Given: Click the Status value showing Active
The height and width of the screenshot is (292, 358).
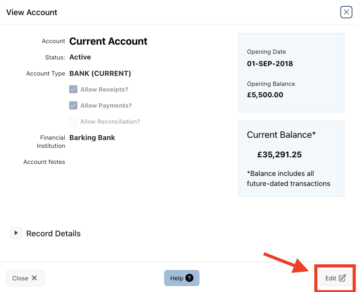Looking at the screenshot, I should [80, 57].
